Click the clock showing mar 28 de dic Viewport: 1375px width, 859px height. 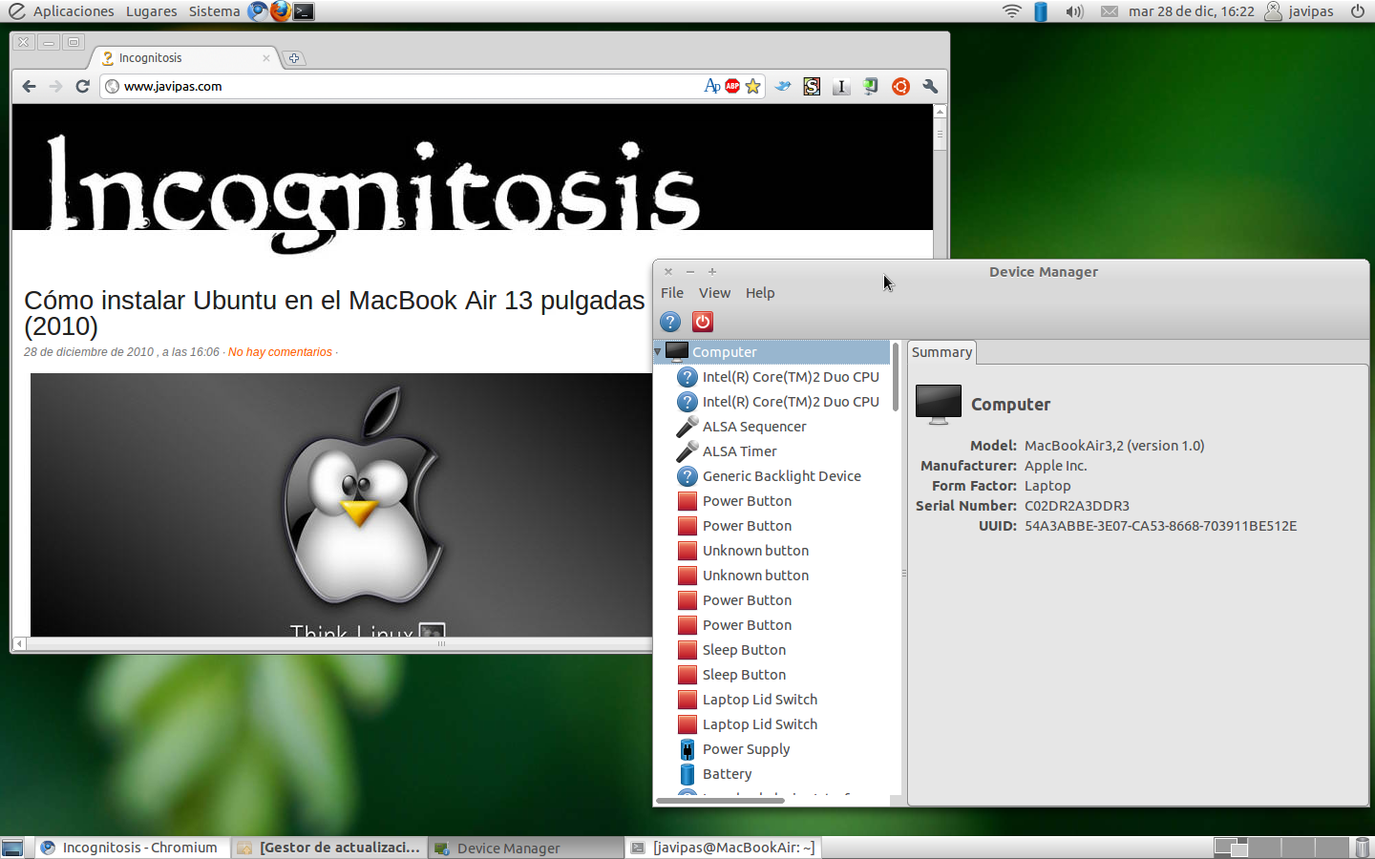pos(1191,11)
